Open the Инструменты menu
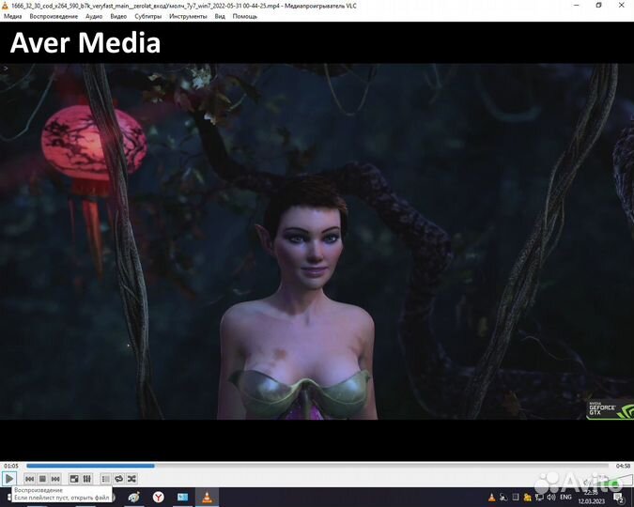This screenshot has width=634, height=507. pos(188,17)
